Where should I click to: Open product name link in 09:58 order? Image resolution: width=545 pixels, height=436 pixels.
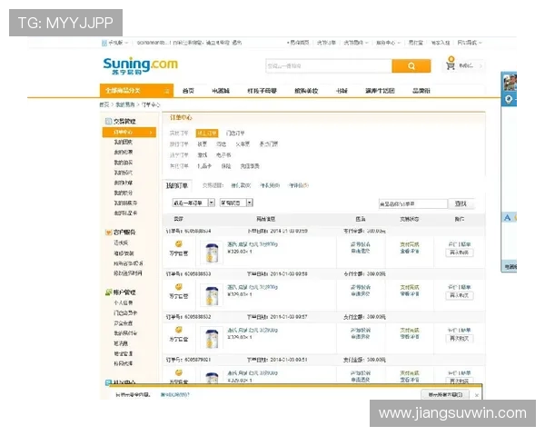pyautogui.click(x=253, y=287)
